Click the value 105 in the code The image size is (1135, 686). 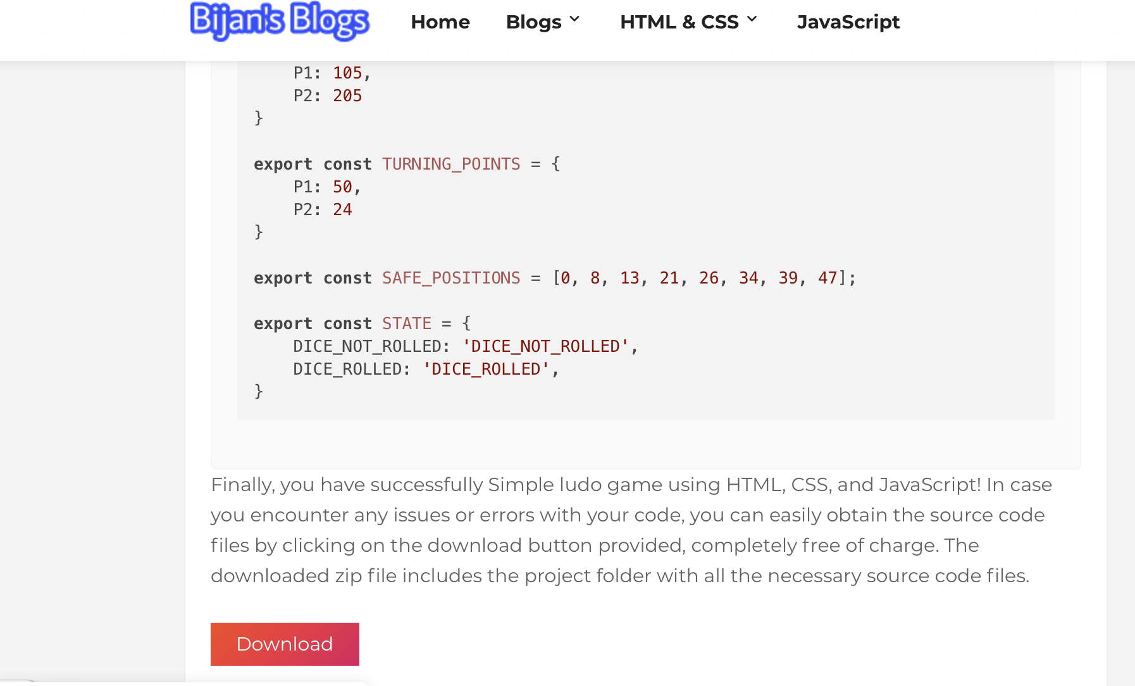pyautogui.click(x=347, y=73)
